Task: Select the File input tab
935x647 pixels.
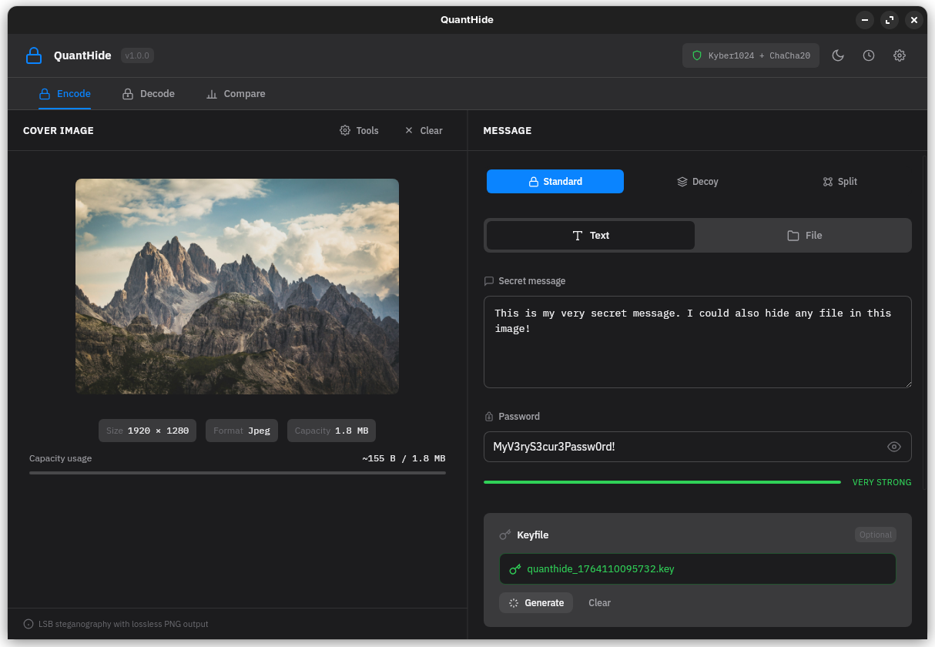Action: click(x=803, y=235)
